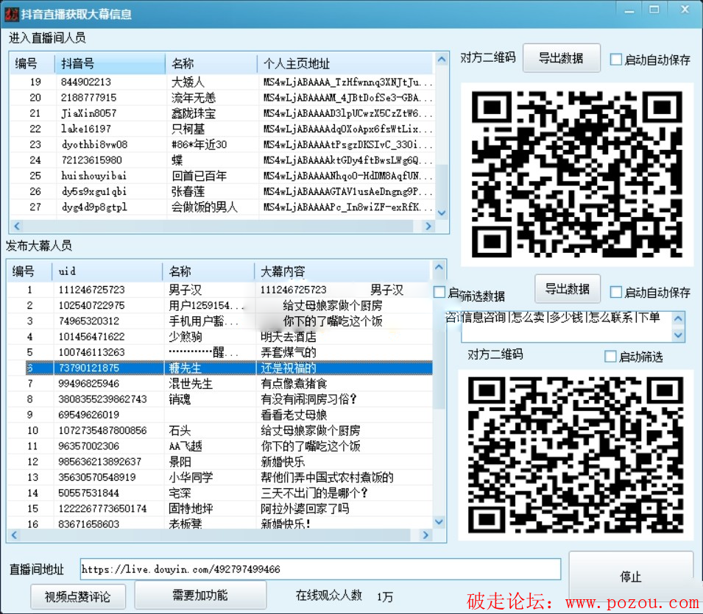Click the 固特地坪 name cell
This screenshot has height=614, width=703.
pyautogui.click(x=191, y=509)
